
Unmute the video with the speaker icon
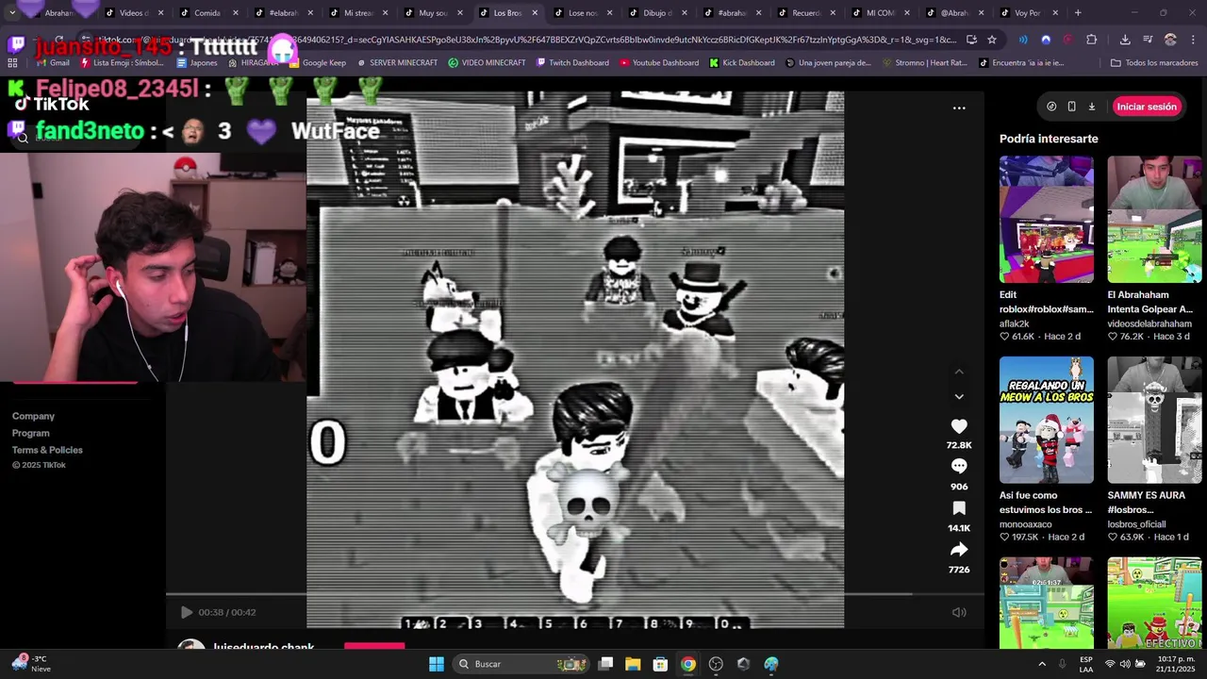click(x=959, y=612)
